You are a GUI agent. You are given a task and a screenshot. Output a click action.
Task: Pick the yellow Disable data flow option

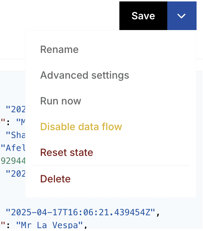tap(81, 127)
